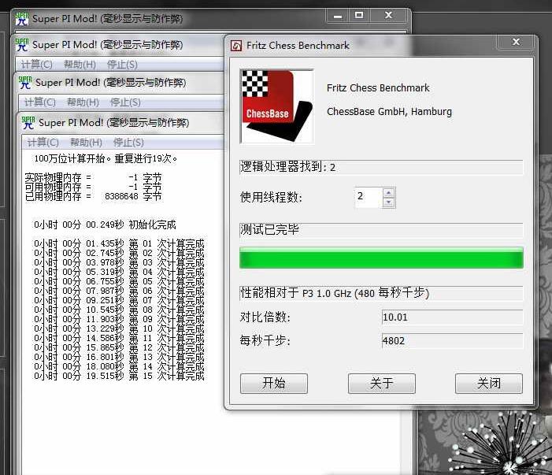
Task: Open 计算(C) menu in third Super PI window
Action: 40,102
